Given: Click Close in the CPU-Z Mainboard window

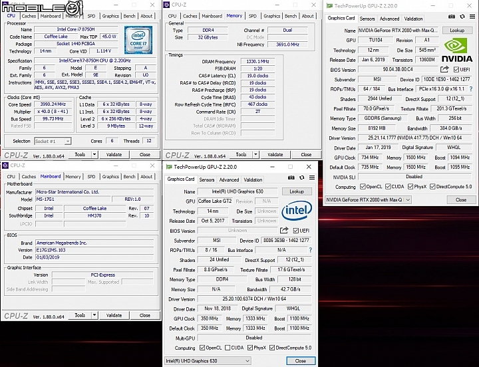Looking at the screenshot, I should click(x=145, y=315).
